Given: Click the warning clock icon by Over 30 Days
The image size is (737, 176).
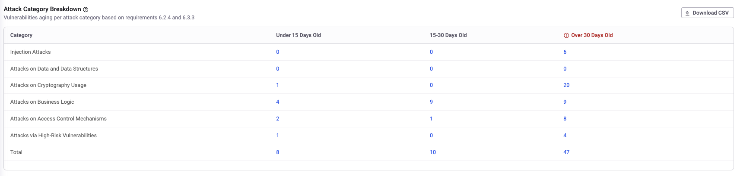Looking at the screenshot, I should pos(566,35).
